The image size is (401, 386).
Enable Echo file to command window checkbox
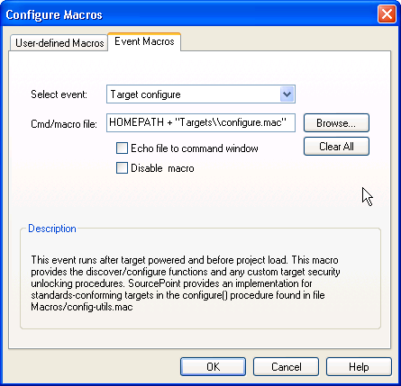(x=122, y=148)
